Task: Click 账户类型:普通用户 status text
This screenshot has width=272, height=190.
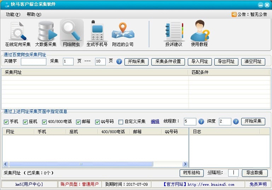Action: click(x=80, y=184)
